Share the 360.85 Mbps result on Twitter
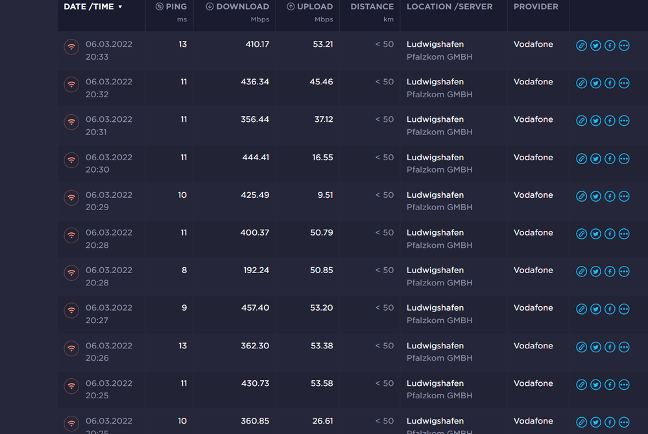The height and width of the screenshot is (434, 648). [x=595, y=422]
